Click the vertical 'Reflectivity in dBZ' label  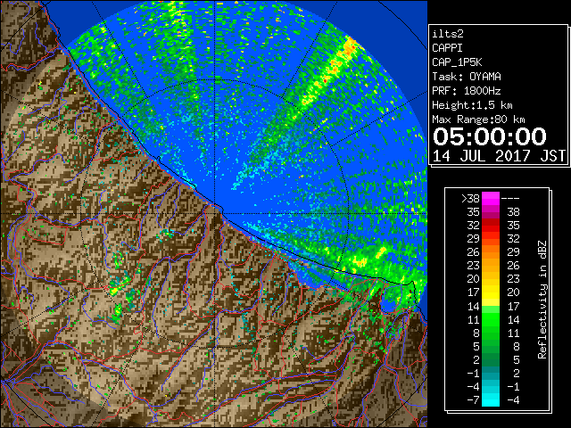(x=542, y=300)
